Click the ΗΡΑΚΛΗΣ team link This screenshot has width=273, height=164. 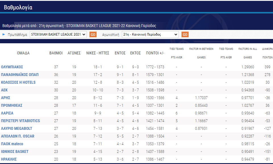point(9,159)
